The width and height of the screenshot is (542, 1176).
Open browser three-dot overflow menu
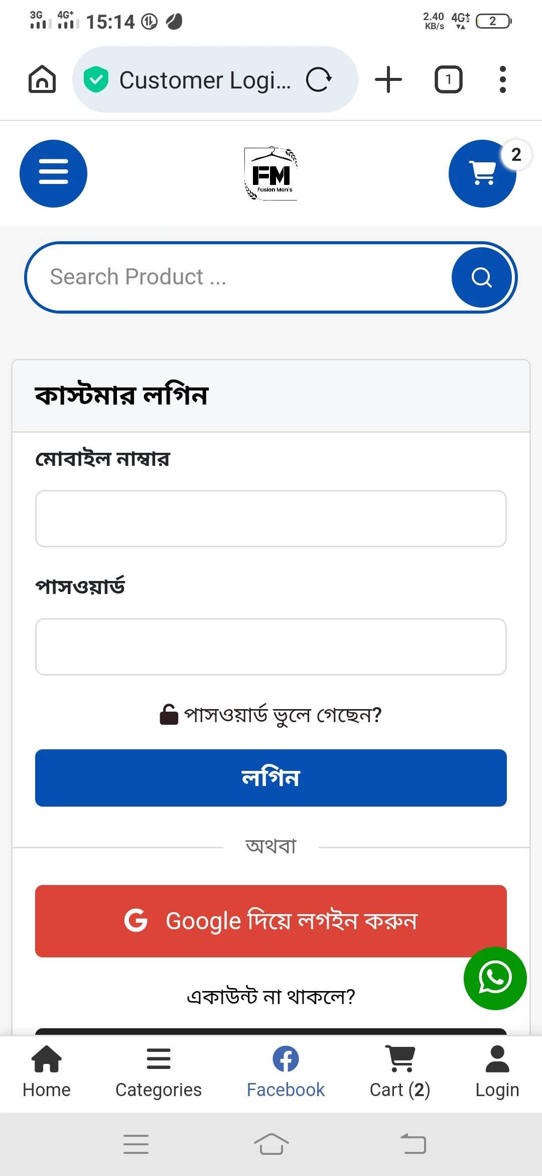coord(502,79)
